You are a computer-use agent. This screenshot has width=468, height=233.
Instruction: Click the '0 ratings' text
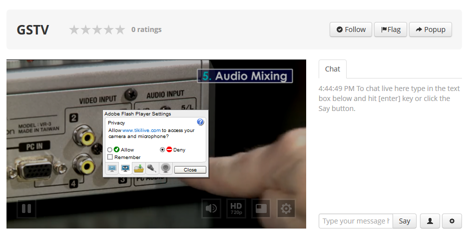coord(146,29)
